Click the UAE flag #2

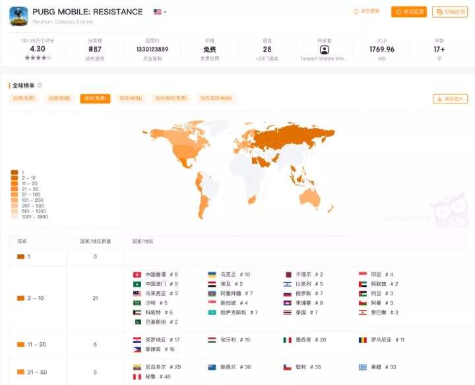click(363, 284)
